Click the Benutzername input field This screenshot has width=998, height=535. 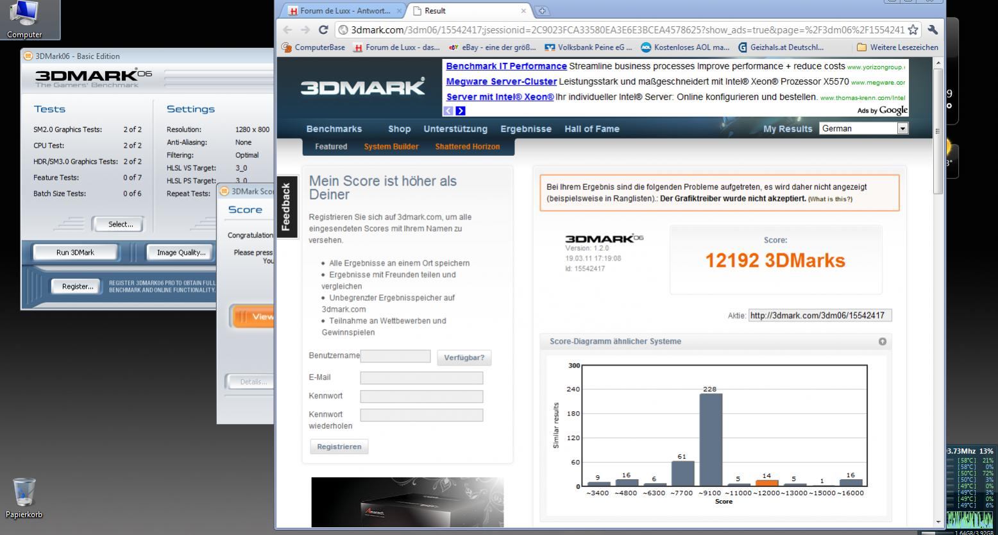coord(395,356)
